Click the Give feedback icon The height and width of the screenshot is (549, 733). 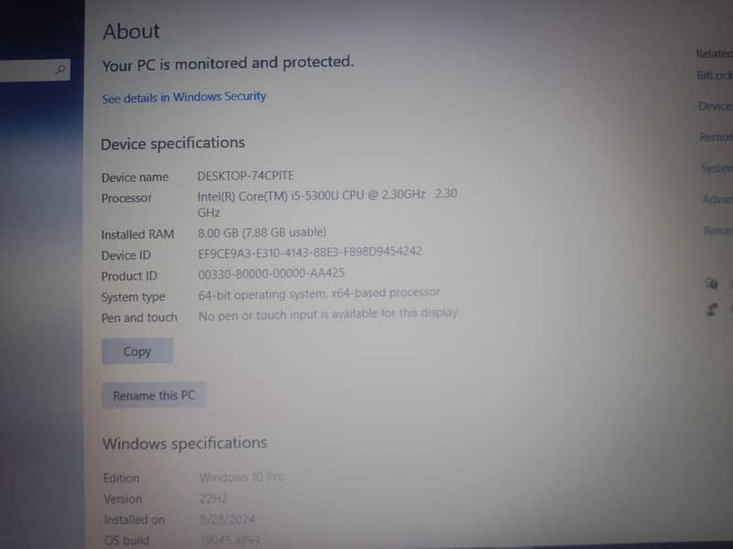[x=712, y=310]
